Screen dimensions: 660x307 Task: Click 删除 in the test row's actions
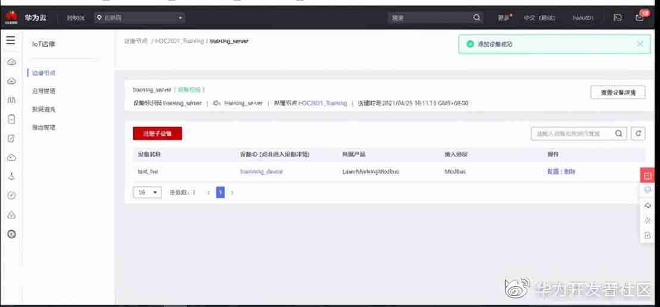point(569,171)
